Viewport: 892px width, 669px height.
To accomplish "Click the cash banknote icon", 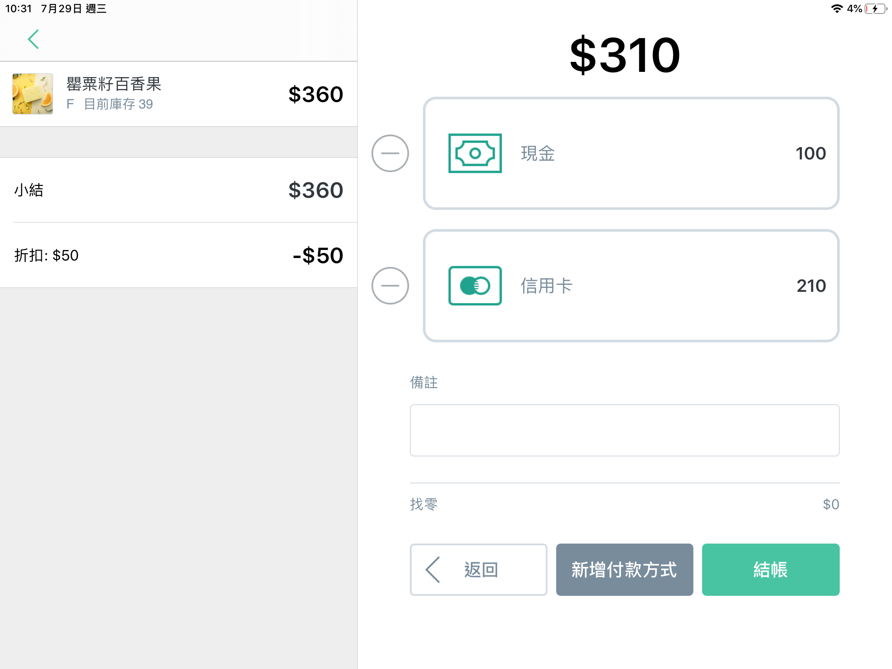I will coord(475,153).
